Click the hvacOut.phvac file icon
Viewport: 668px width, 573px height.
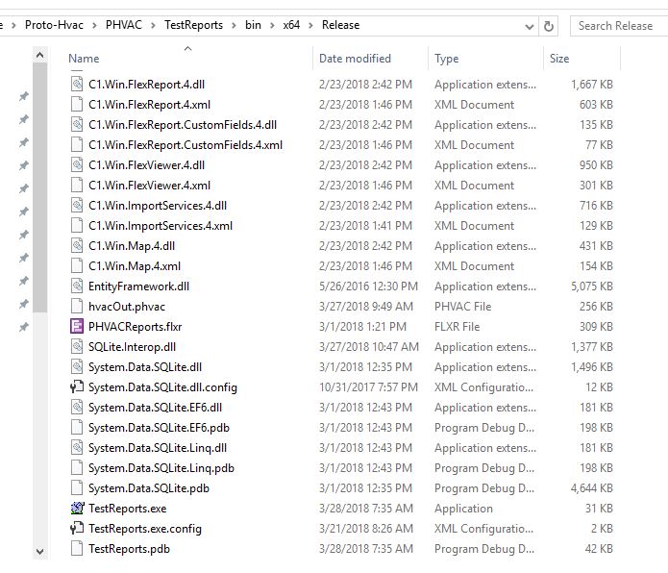[77, 307]
